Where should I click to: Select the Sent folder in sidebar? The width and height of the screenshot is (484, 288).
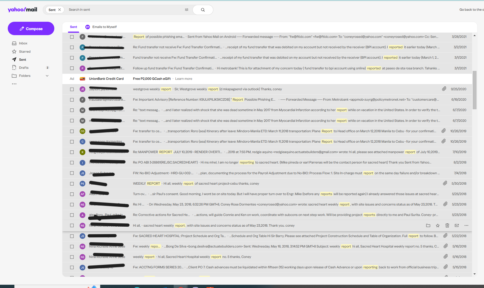(x=22, y=60)
